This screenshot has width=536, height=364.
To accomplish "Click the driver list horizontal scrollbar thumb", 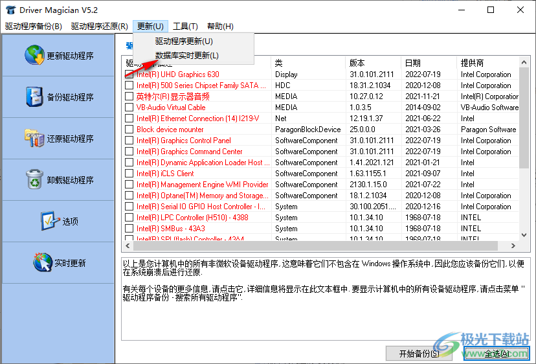I will [x=315, y=245].
